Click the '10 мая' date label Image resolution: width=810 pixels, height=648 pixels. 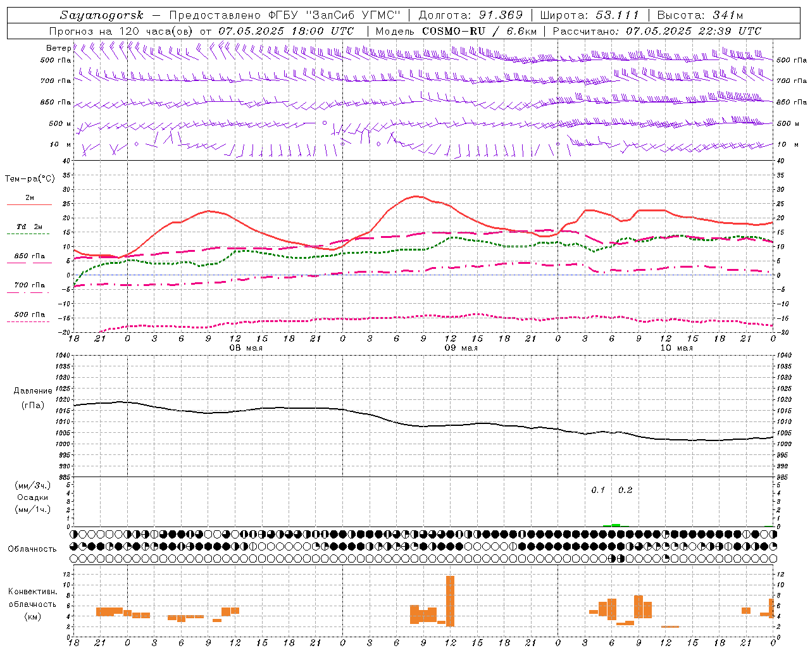pyautogui.click(x=676, y=348)
